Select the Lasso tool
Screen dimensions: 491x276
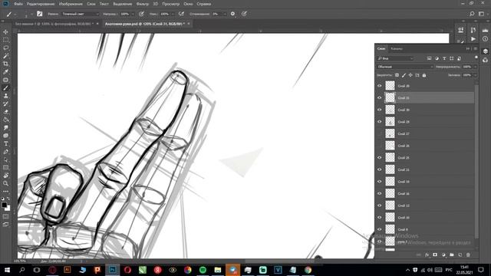(5, 48)
